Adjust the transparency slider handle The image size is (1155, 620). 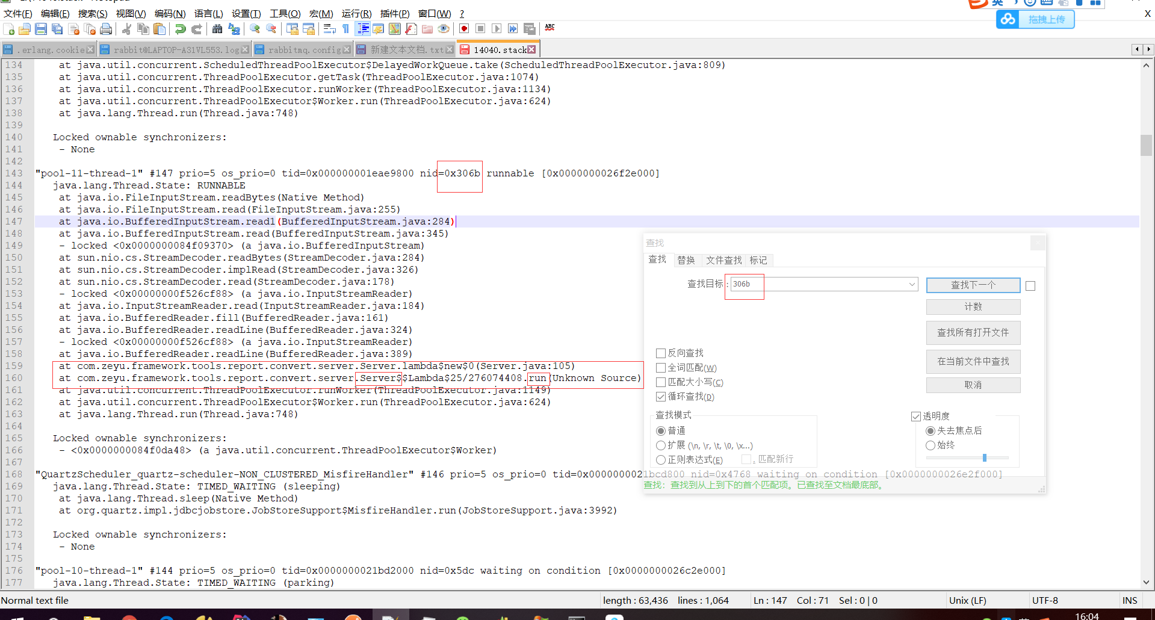985,458
